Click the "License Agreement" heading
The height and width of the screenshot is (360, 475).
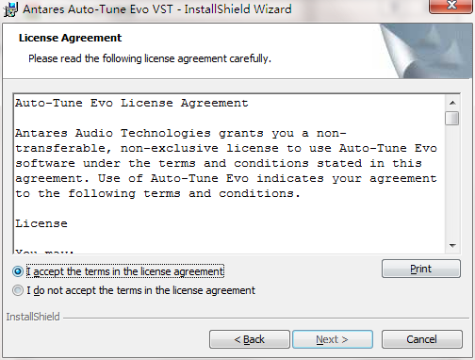[x=70, y=38]
